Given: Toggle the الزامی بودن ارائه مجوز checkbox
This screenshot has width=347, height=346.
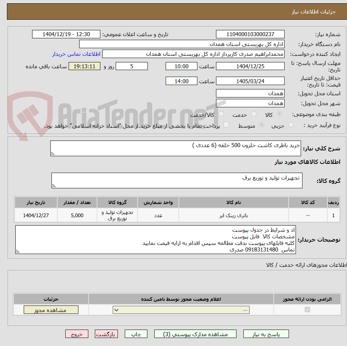Looking at the screenshot, I should click(x=307, y=310).
